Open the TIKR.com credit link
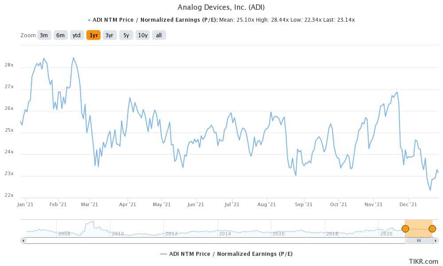Image resolution: width=443 pixels, height=266 pixels. click(x=424, y=261)
